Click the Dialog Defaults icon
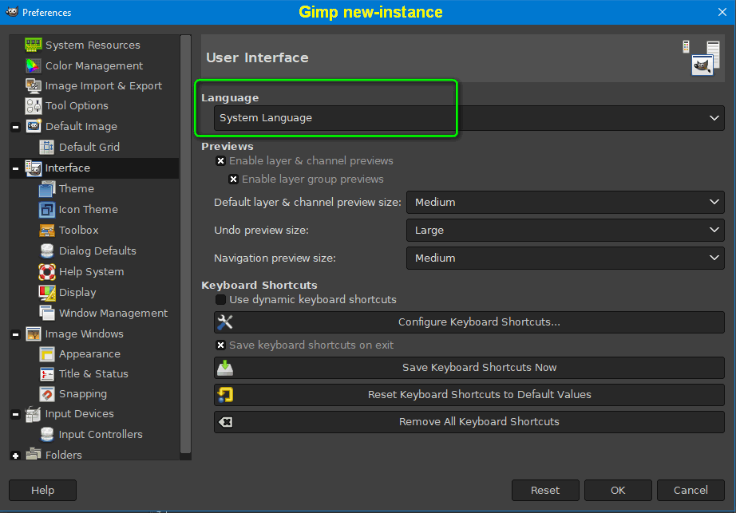This screenshot has width=736, height=513. click(x=47, y=251)
